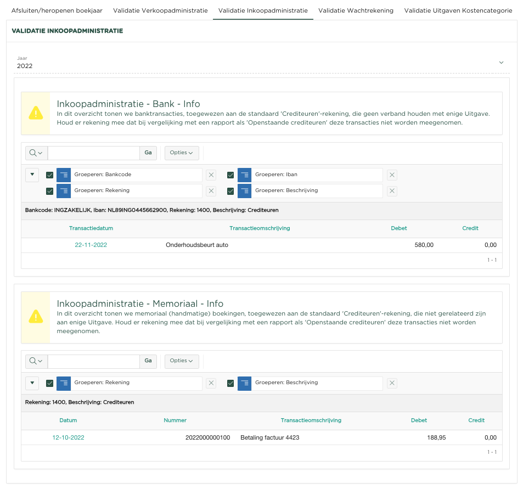This screenshot has height=489, width=523.
Task: Uncheck the Groeperen: Iban checkbox
Action: click(x=230, y=175)
